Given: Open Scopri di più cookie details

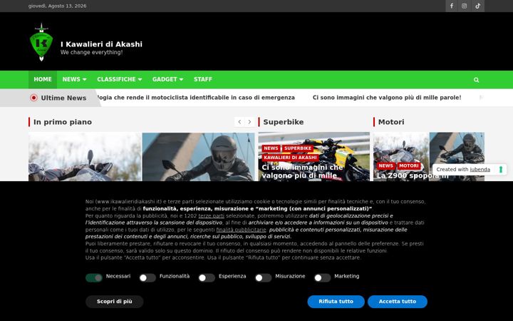Looking at the screenshot, I should [115, 301].
